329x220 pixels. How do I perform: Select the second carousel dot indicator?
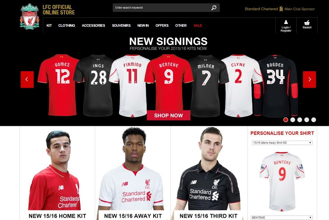tap(293, 120)
